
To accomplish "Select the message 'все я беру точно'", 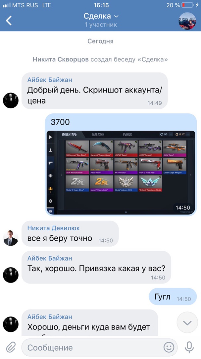I will [x=70, y=234].
